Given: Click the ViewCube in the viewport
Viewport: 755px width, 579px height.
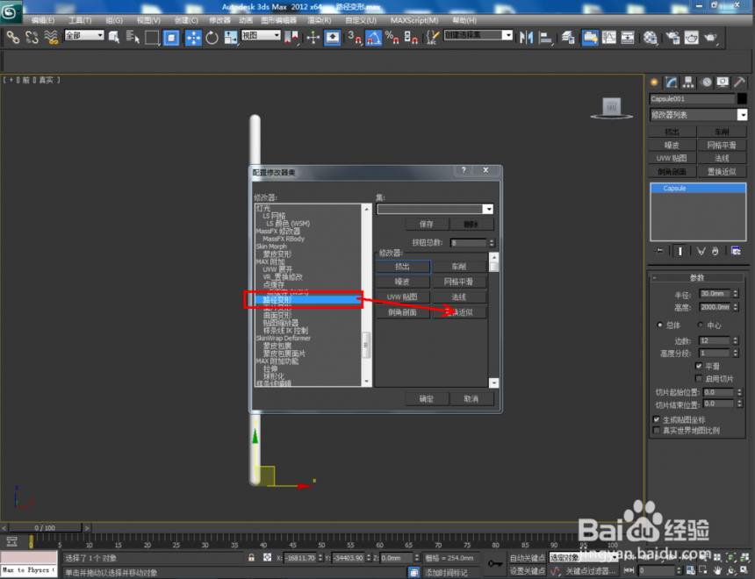Looking at the screenshot, I should [612, 108].
